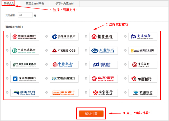
Task: Click the 平安银行 logo tile
Action: click(x=64, y=93)
